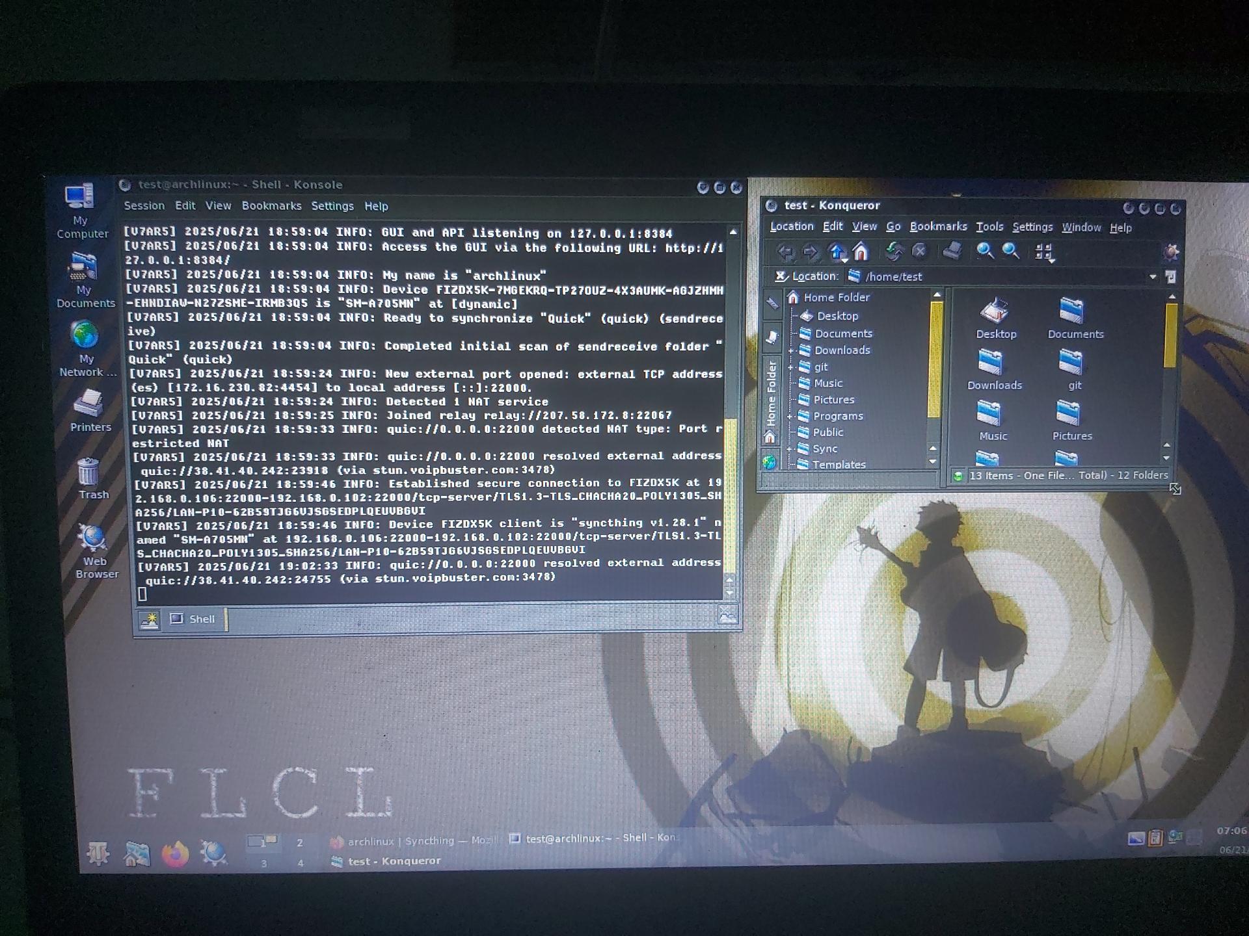Open My Documents desktop icon

pos(85,281)
